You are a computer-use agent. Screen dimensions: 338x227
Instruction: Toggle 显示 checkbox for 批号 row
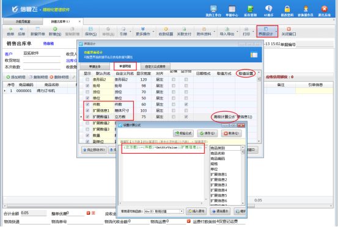click(87, 85)
